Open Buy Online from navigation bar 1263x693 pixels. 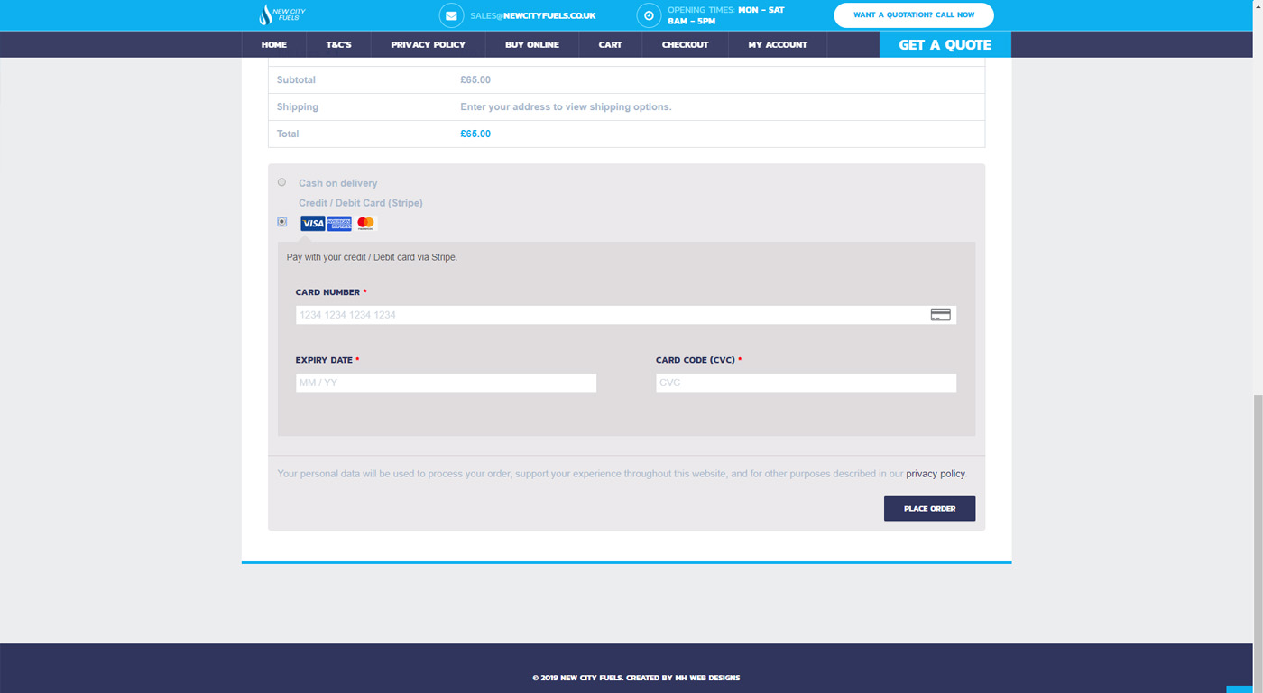(531, 44)
